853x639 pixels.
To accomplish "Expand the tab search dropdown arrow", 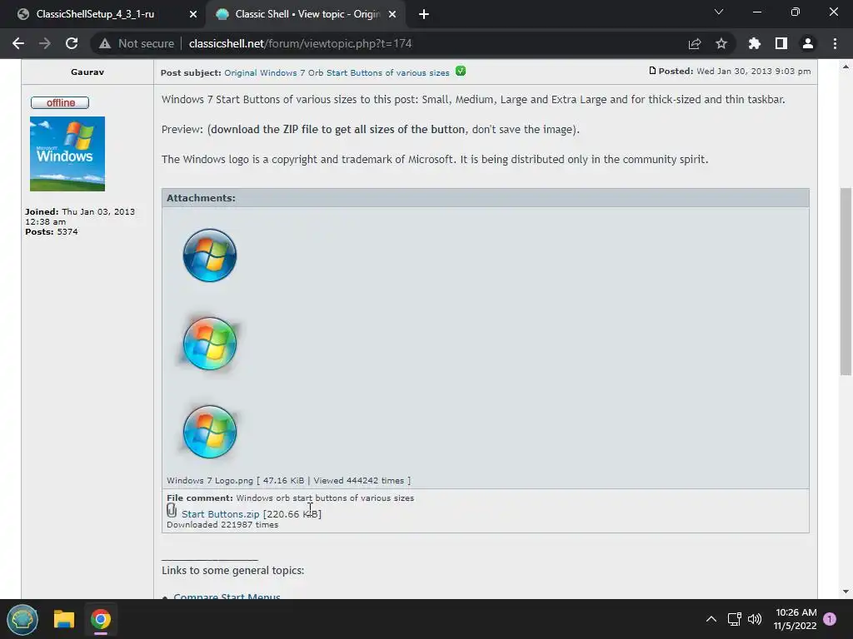I will point(719,12).
